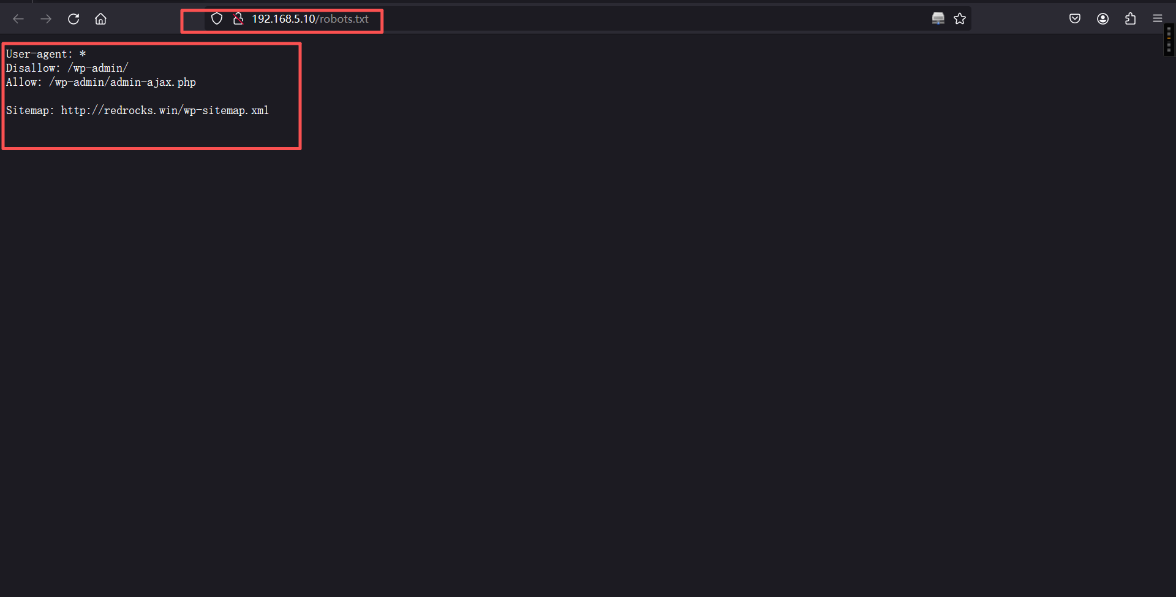Open the hamburger application menu
The height and width of the screenshot is (597, 1176).
[x=1158, y=19]
